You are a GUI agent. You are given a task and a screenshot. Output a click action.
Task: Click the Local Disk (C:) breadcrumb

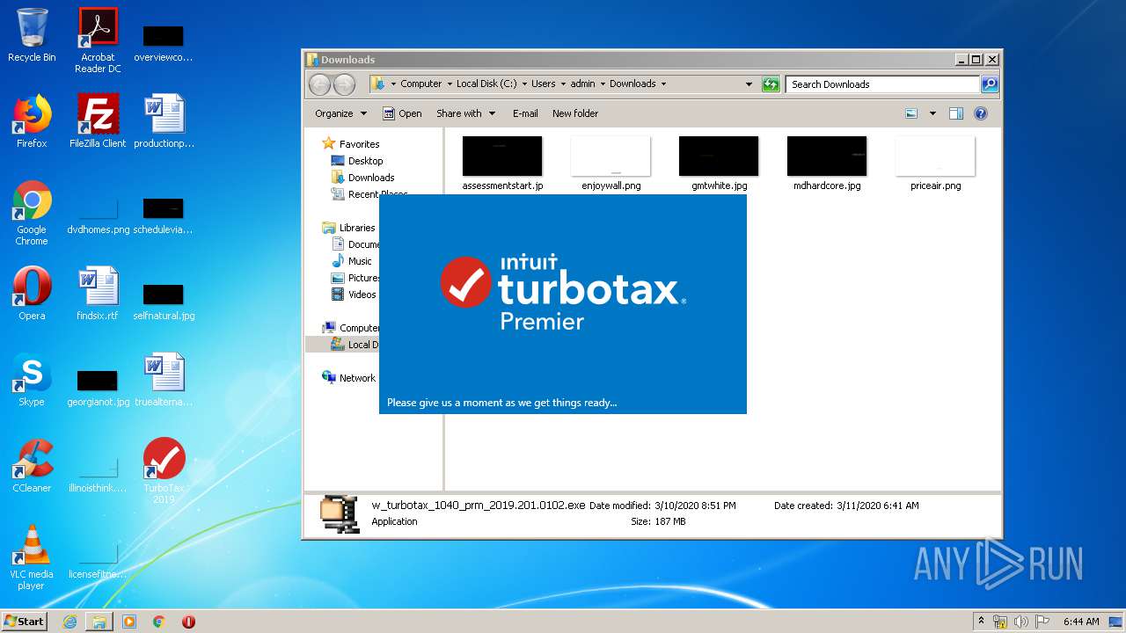point(486,84)
